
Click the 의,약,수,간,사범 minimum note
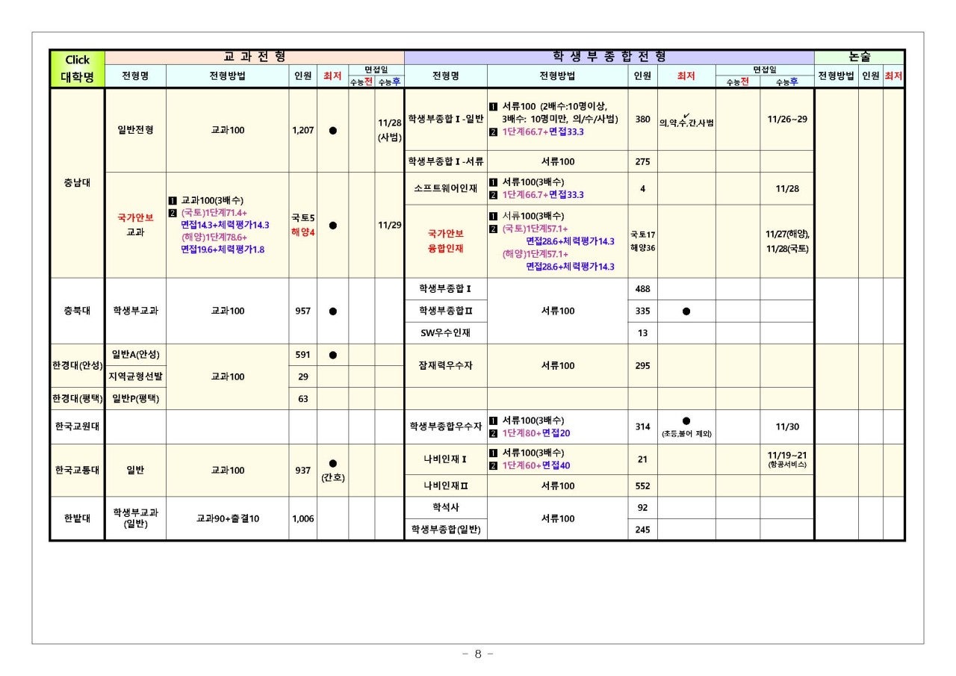click(x=686, y=122)
